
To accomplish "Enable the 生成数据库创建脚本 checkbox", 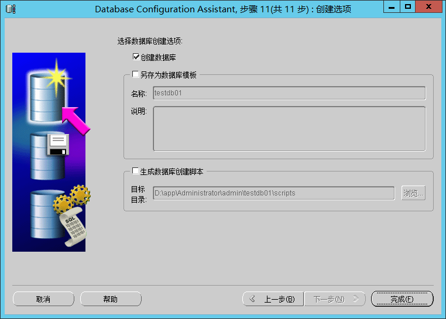I will [x=135, y=171].
